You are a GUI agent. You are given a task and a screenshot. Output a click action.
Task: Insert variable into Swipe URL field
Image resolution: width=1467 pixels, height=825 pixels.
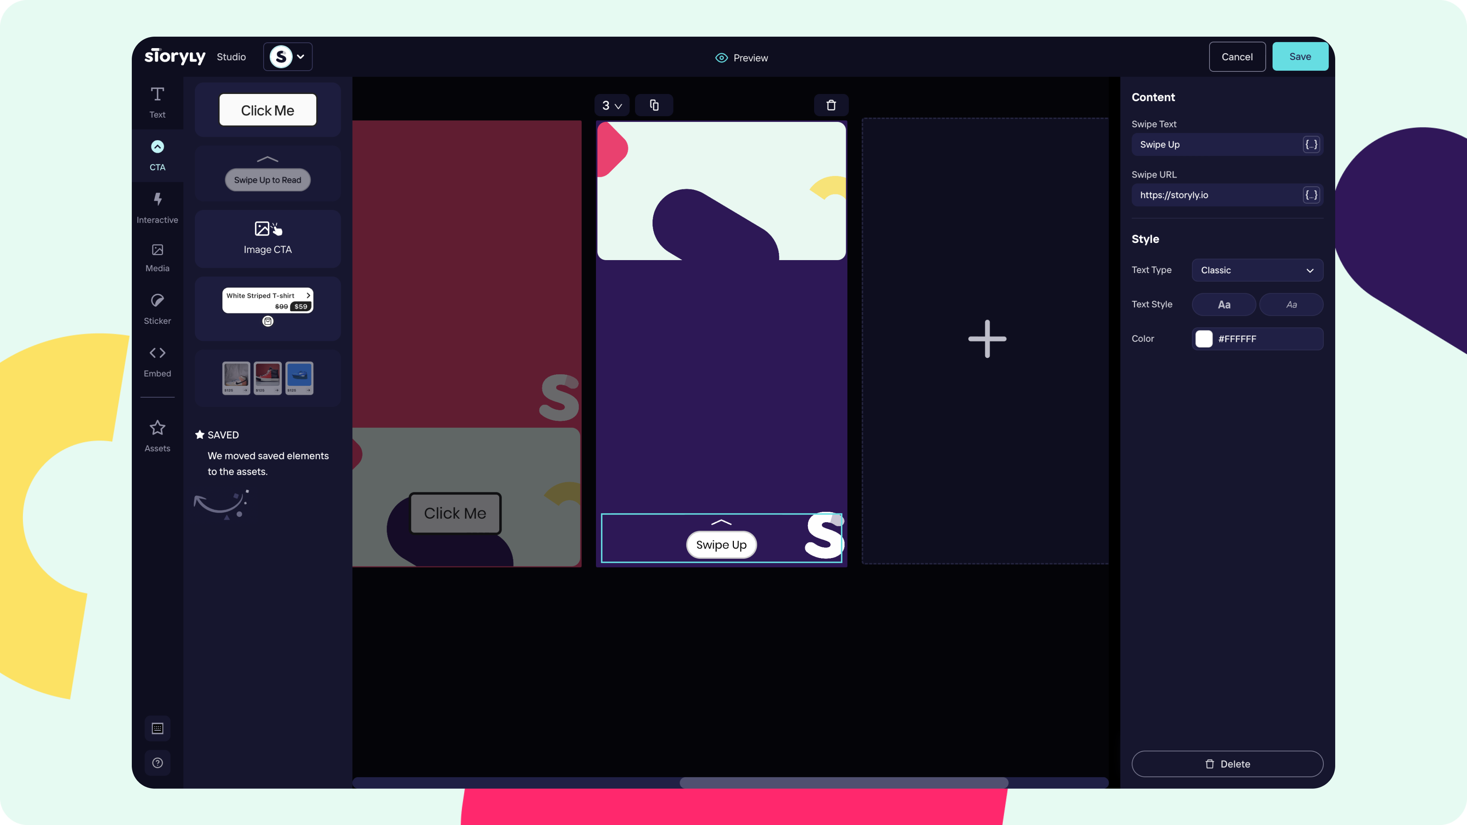[x=1311, y=195]
